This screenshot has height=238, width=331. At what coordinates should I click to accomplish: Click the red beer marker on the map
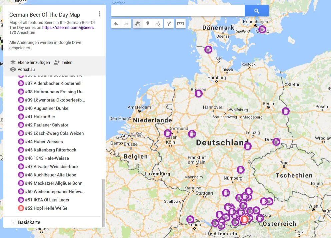tap(244, 220)
